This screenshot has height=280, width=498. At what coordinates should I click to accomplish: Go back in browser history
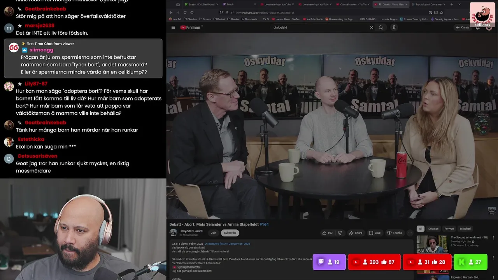tap(171, 12)
